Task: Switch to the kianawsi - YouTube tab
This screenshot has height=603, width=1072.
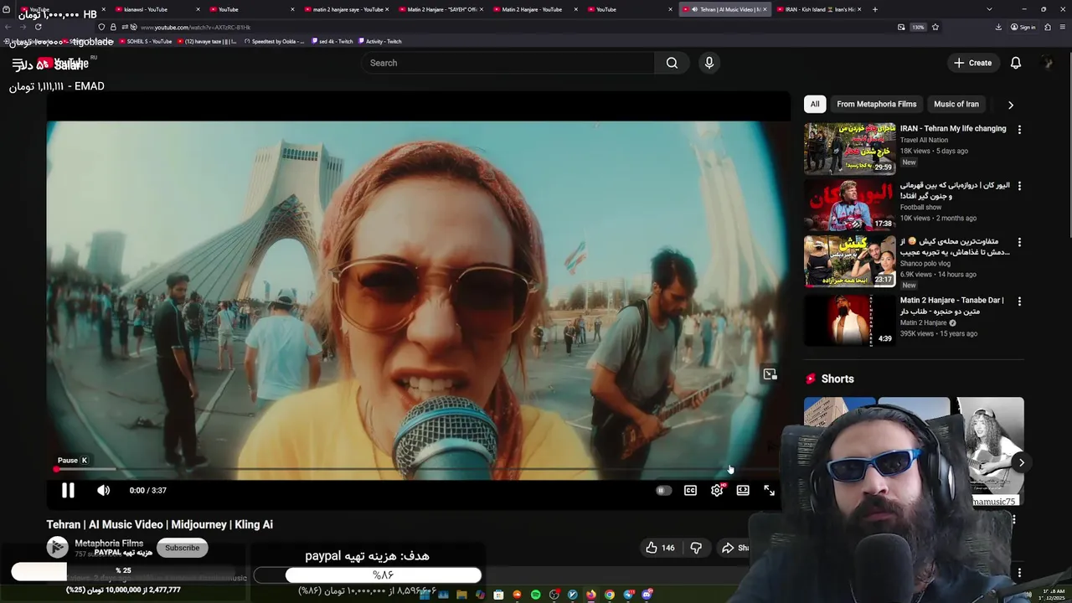Action: (156, 9)
